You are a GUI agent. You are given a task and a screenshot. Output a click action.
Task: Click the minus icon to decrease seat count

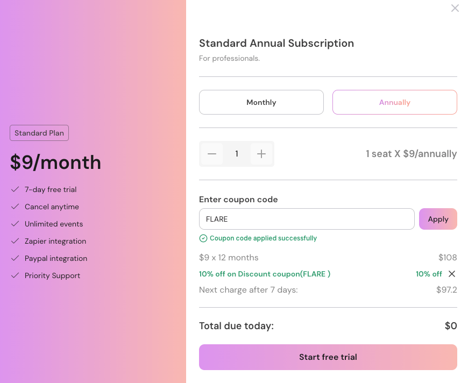212,153
